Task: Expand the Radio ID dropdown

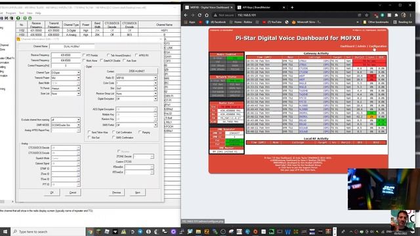Action: point(136,78)
